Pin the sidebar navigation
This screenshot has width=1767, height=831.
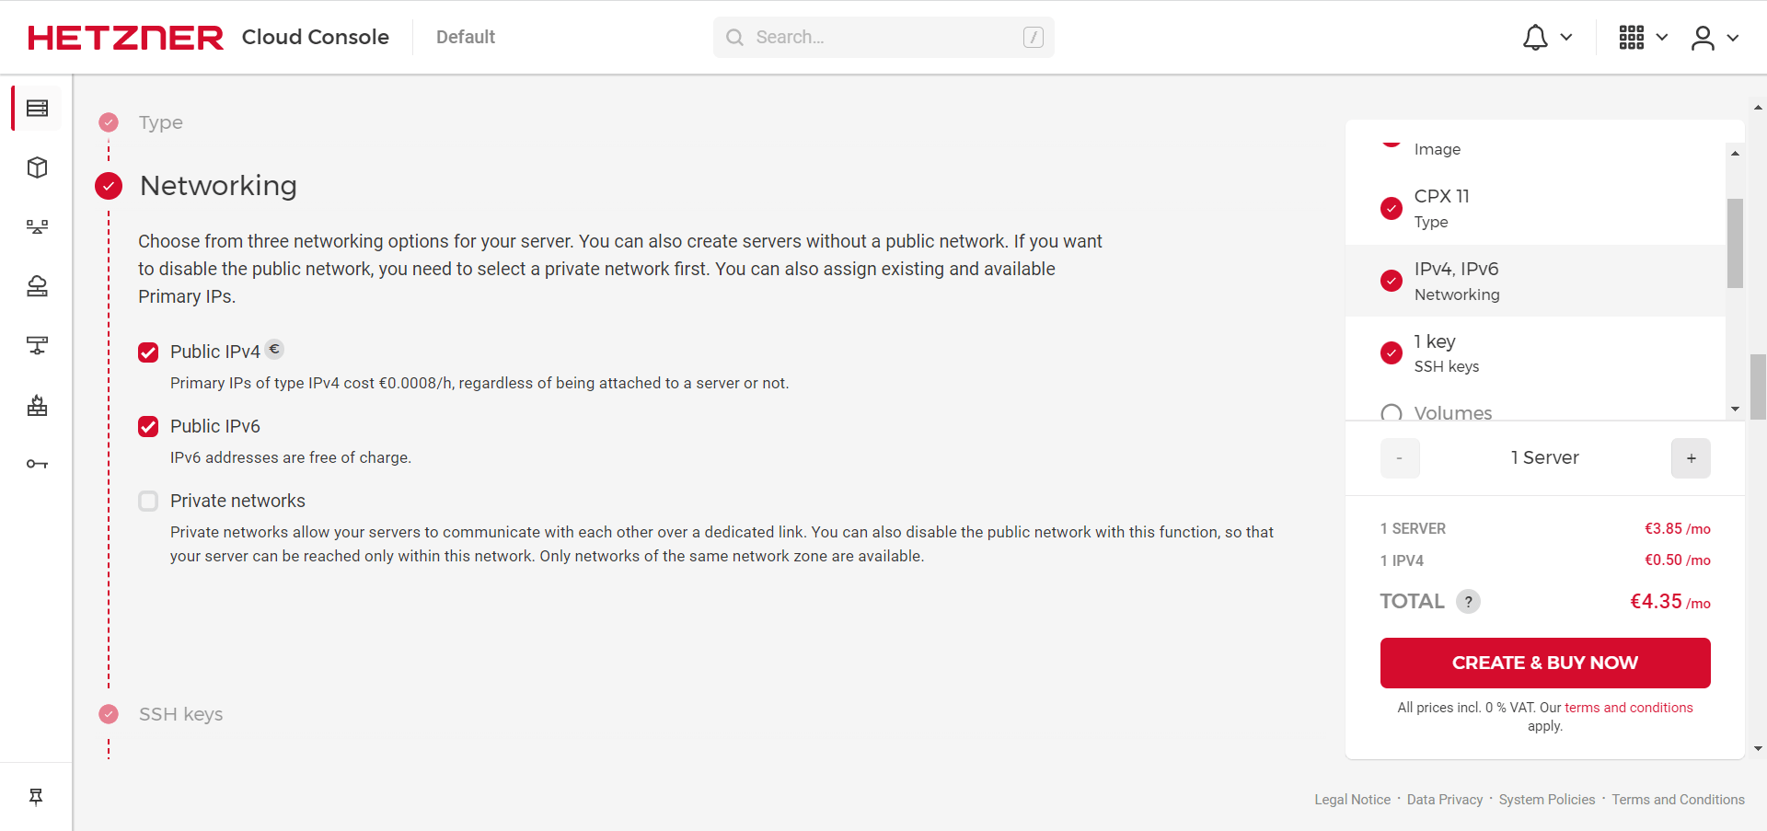(36, 797)
